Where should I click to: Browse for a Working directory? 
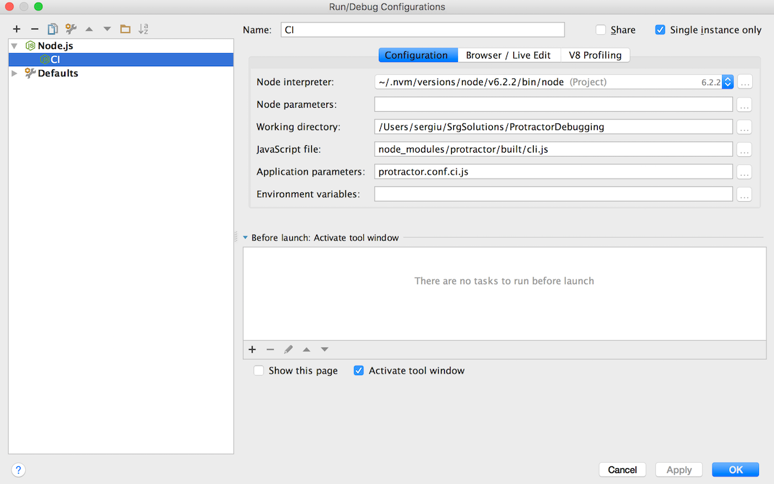tap(744, 127)
